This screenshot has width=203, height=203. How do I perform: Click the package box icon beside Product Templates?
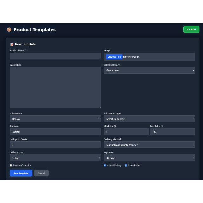(x=9, y=29)
